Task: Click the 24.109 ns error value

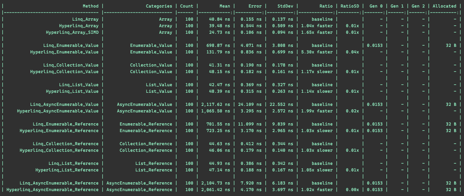Action: click(250, 104)
